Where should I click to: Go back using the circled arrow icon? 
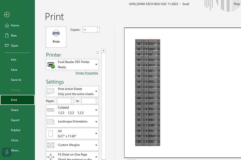(7, 15)
